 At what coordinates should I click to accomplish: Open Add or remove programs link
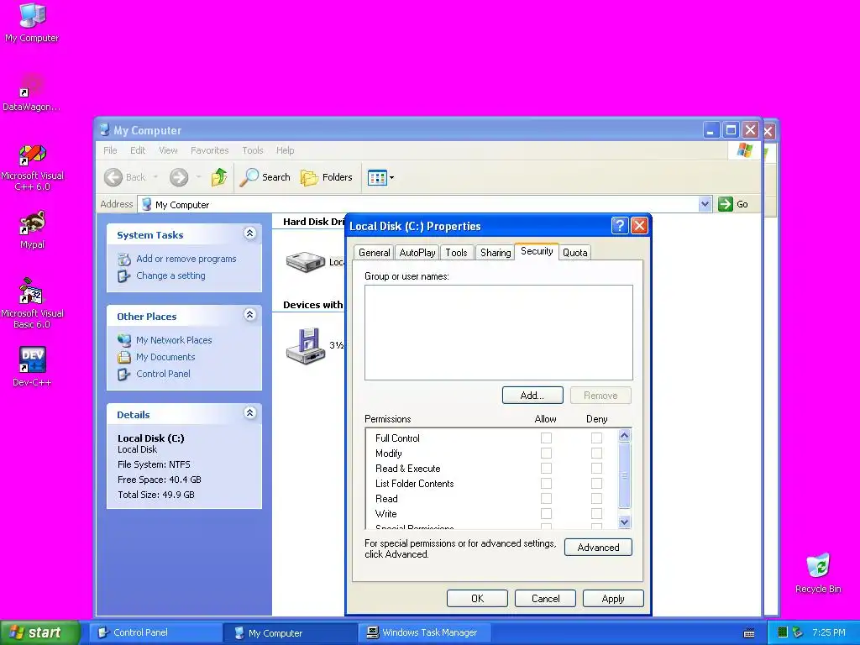186,259
